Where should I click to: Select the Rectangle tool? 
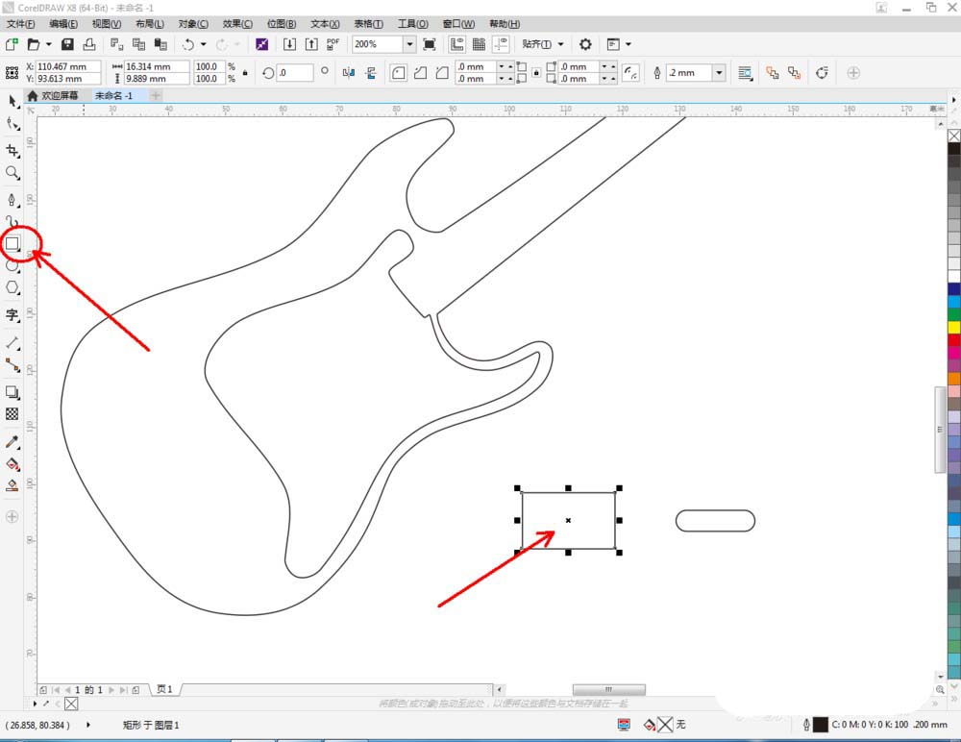tap(12, 243)
